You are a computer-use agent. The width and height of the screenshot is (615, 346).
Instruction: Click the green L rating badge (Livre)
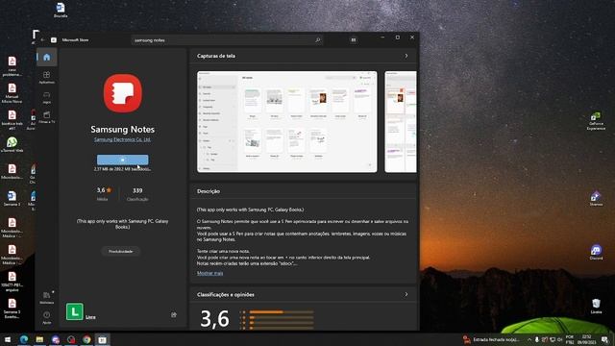[x=75, y=311]
